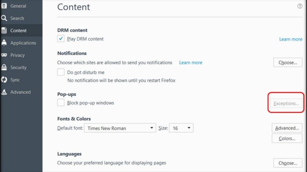This screenshot has height=172, width=307.
Task: Open the Default font dropdown
Action: coord(120,128)
